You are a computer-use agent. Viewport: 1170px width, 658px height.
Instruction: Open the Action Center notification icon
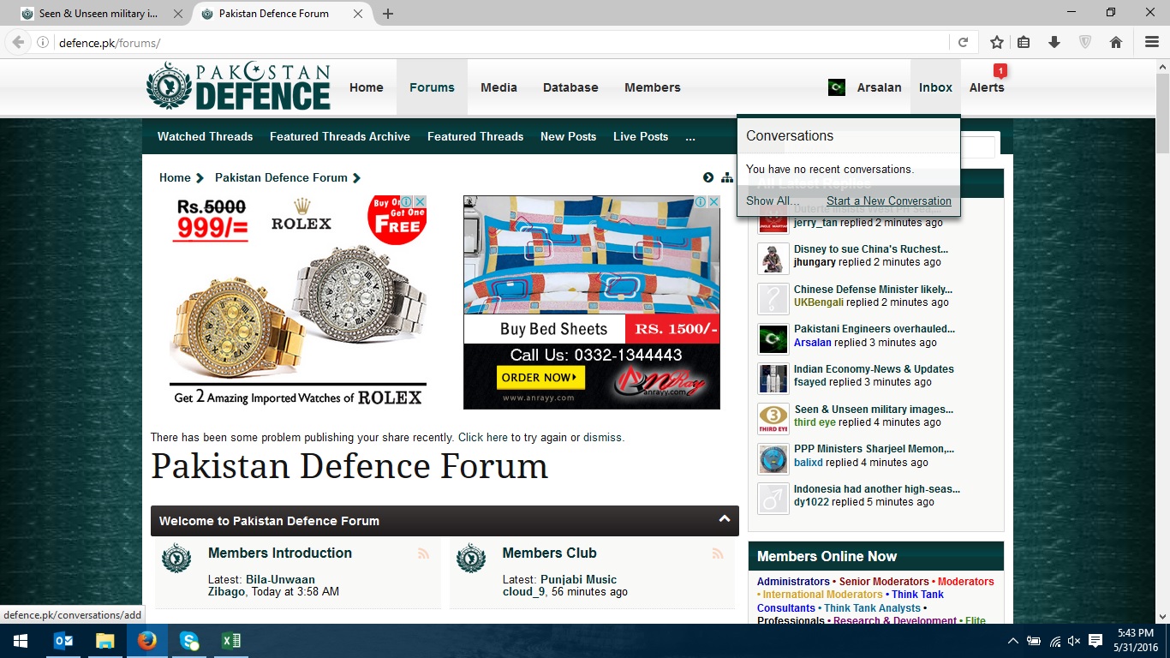1095,641
